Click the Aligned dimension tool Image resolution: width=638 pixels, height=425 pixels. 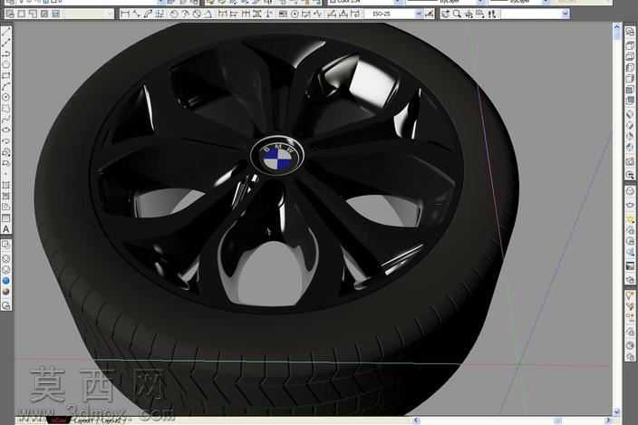pos(136,14)
